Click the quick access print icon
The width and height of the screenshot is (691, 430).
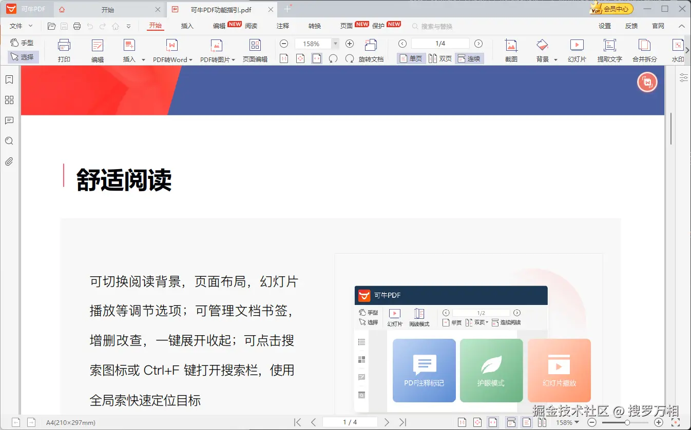[x=77, y=26]
